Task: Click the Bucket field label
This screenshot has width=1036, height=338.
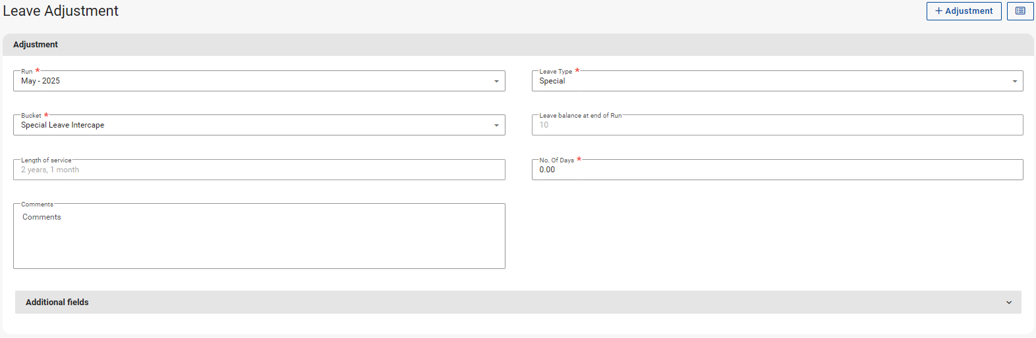Action: pyautogui.click(x=31, y=116)
